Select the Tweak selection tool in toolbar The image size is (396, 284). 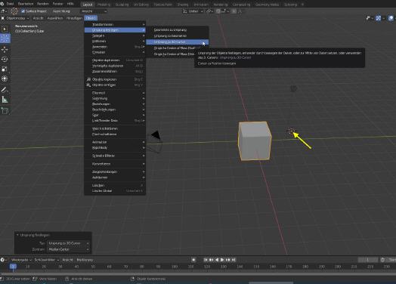pos(5,29)
